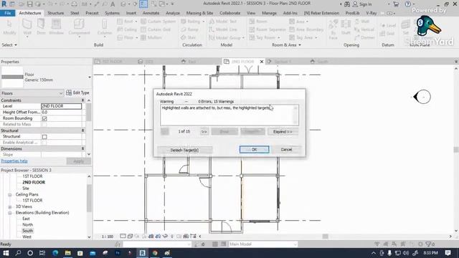Image resolution: width=459 pixels, height=258 pixels.
Task: Select the South elevation in Project Browser
Action: tap(27, 231)
